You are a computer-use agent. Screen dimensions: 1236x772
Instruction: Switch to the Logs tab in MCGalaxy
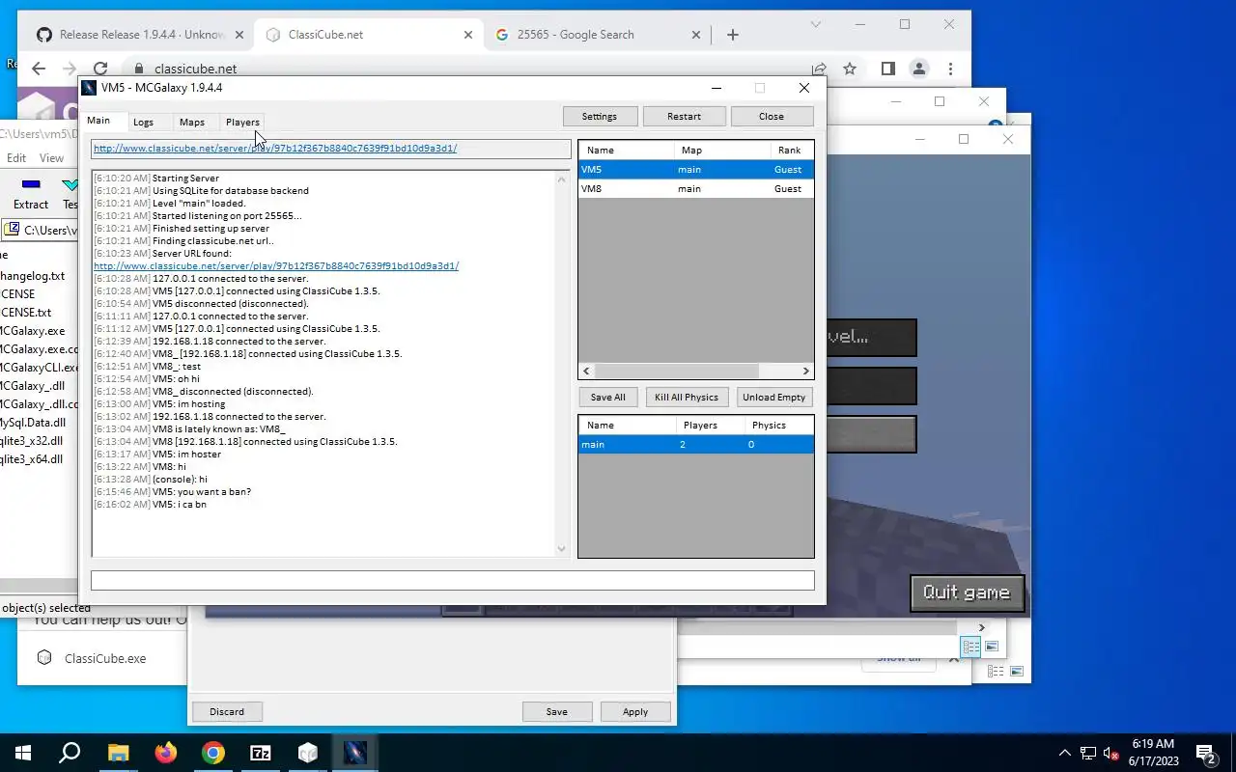coord(143,122)
